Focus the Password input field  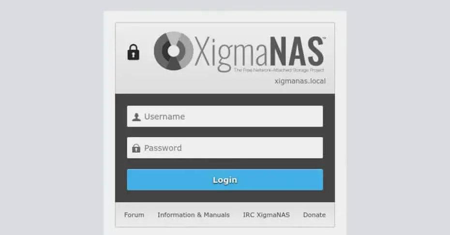click(225, 148)
